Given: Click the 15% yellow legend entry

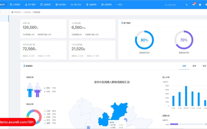Looking at the screenshot, I should pos(50,117).
